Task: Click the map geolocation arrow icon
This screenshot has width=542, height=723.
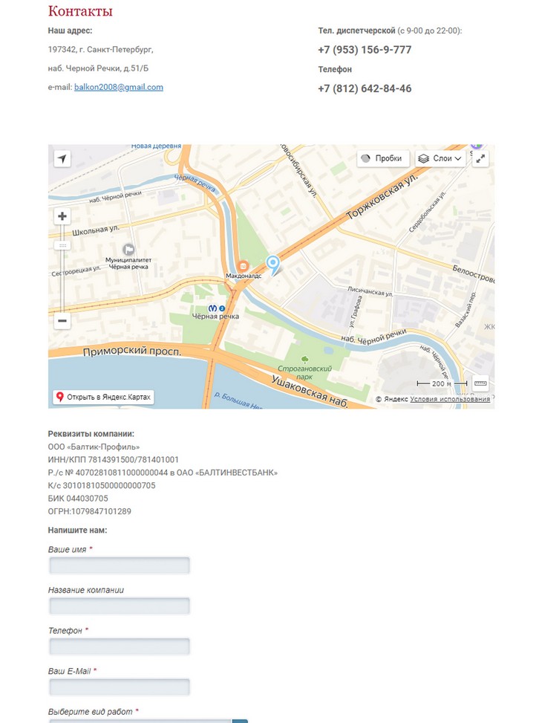Action: (x=62, y=158)
